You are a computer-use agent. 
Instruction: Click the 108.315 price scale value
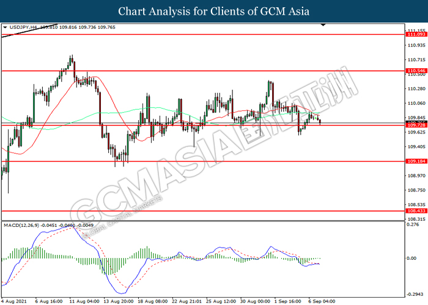[416, 219]
